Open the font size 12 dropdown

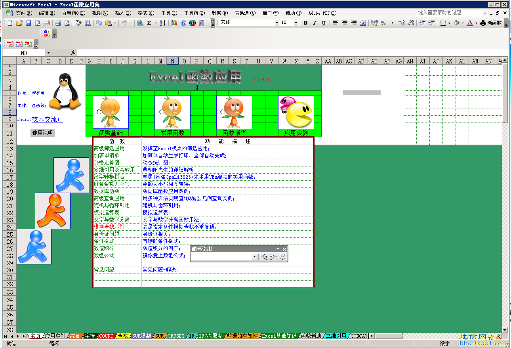pos(296,23)
